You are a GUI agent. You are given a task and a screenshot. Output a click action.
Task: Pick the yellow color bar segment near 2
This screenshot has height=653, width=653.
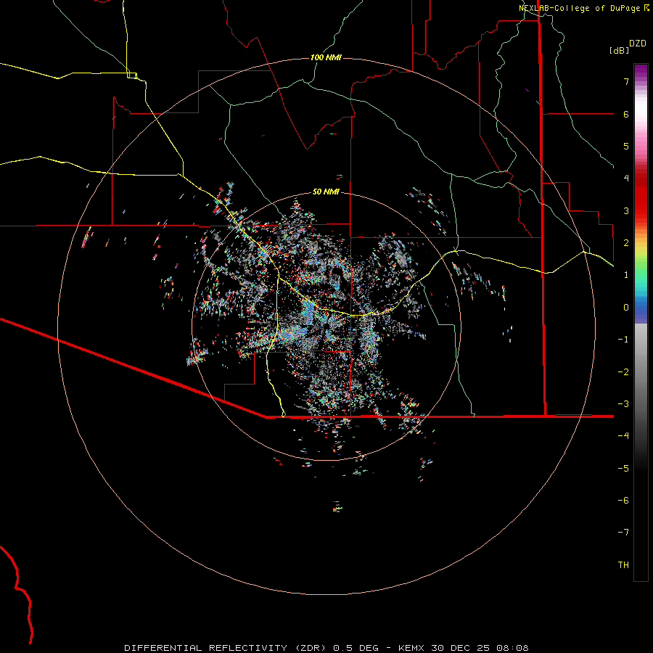tap(640, 247)
